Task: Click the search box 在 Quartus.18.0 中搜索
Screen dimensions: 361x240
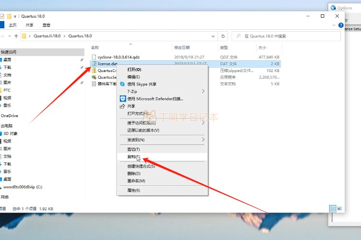Action: (x=286, y=36)
